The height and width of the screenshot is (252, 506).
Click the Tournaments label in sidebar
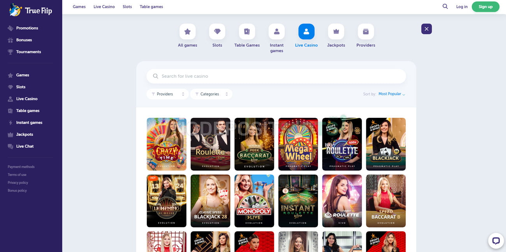coord(28,52)
